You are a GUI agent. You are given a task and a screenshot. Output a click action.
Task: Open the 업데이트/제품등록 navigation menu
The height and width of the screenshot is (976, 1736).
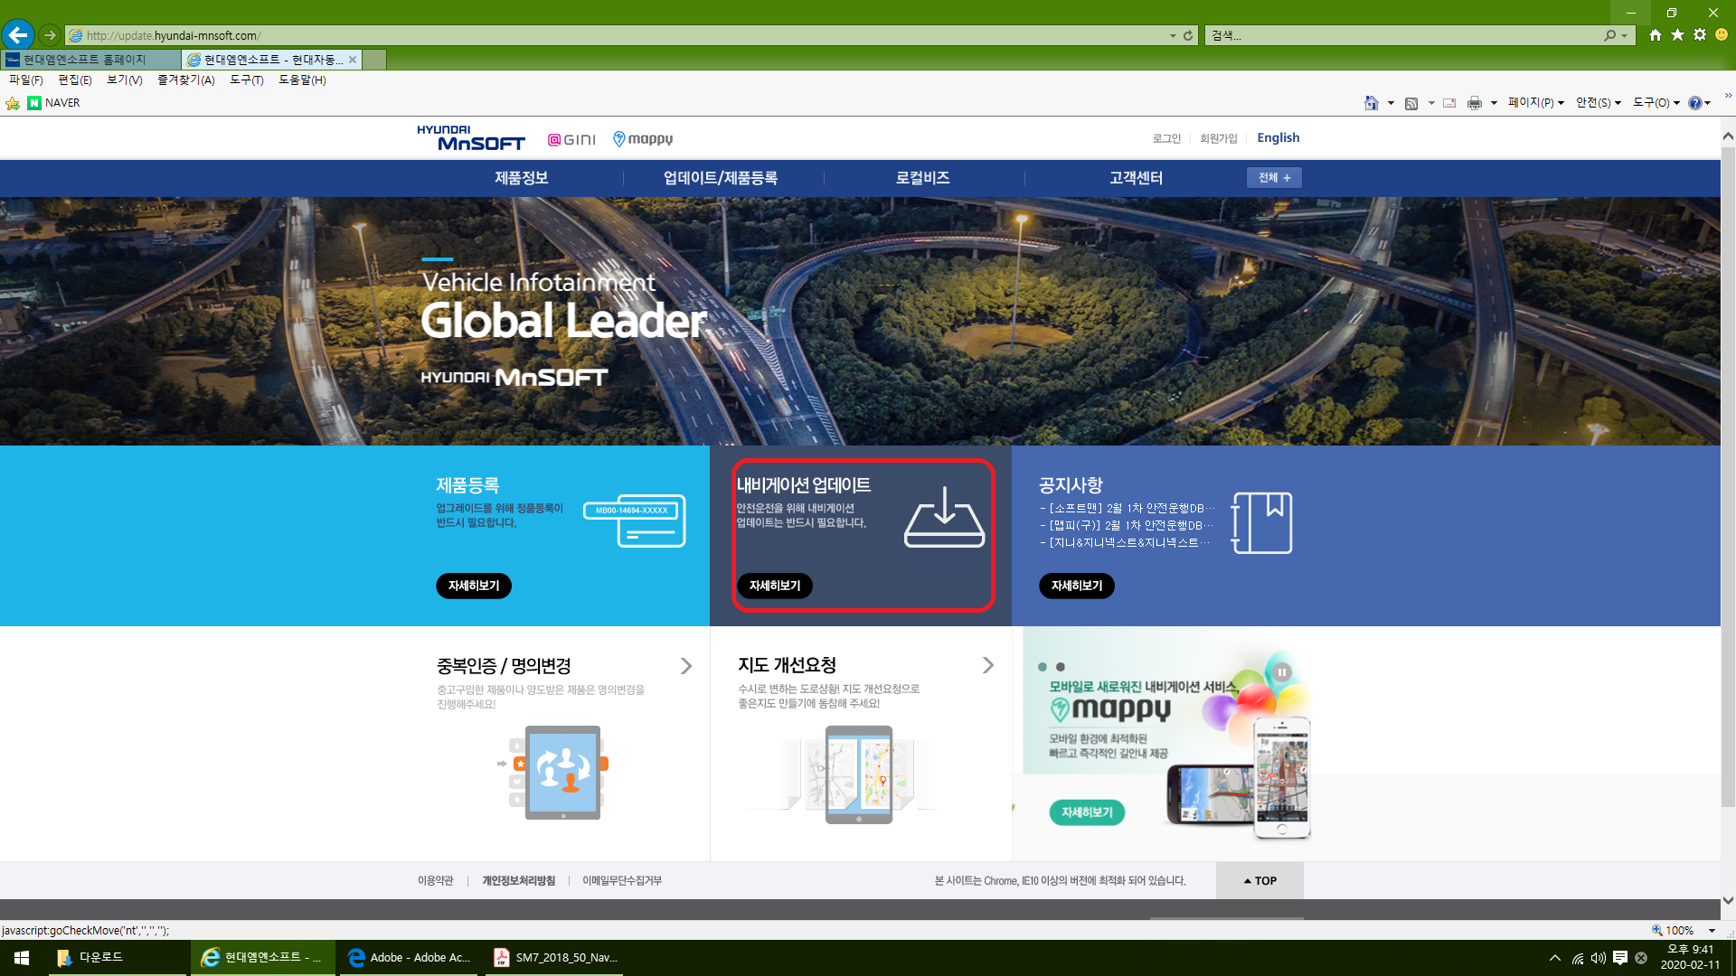coord(720,178)
